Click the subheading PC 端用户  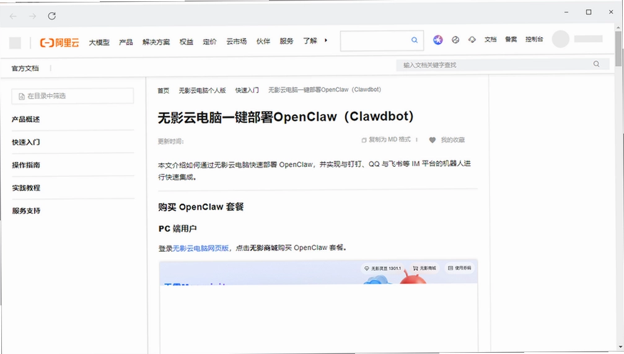[177, 229]
